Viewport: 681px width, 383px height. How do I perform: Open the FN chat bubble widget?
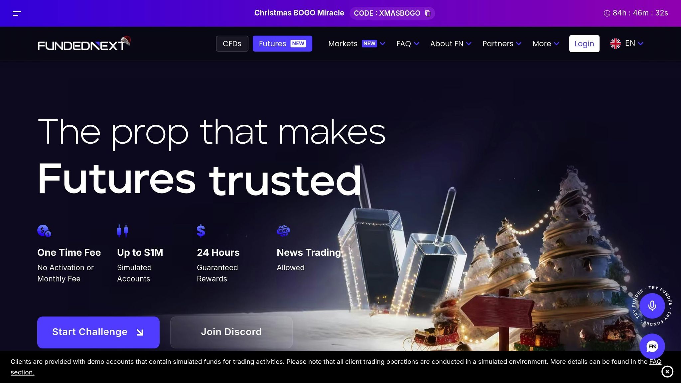(652, 346)
